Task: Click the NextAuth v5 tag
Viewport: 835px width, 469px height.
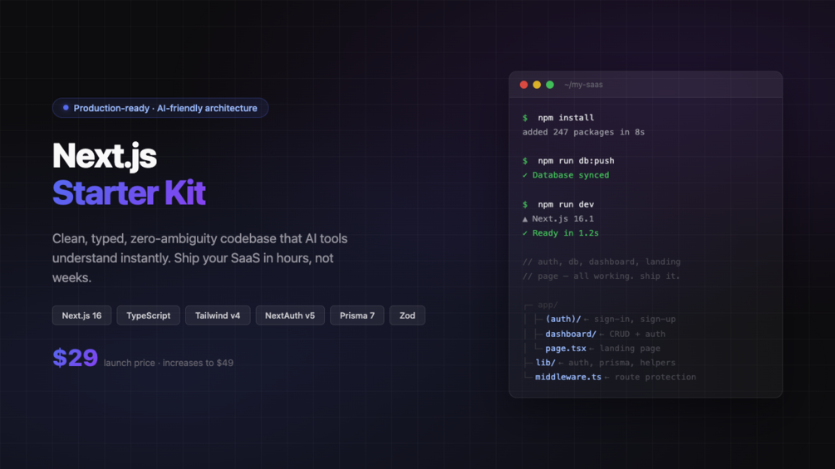Action: (x=290, y=315)
